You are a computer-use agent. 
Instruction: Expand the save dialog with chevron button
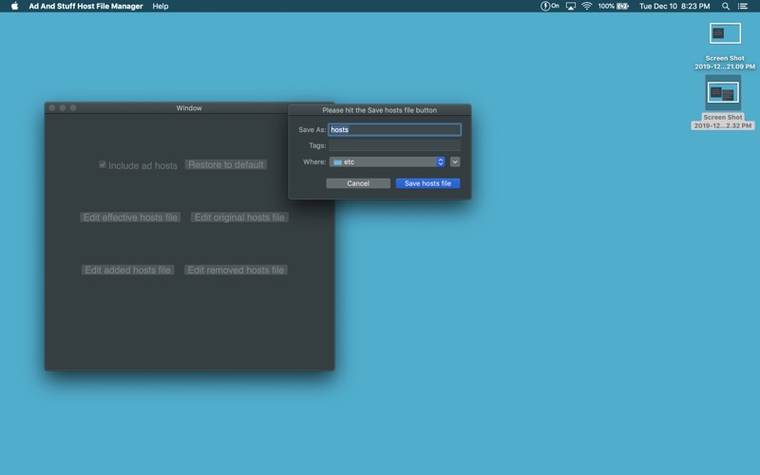point(455,161)
